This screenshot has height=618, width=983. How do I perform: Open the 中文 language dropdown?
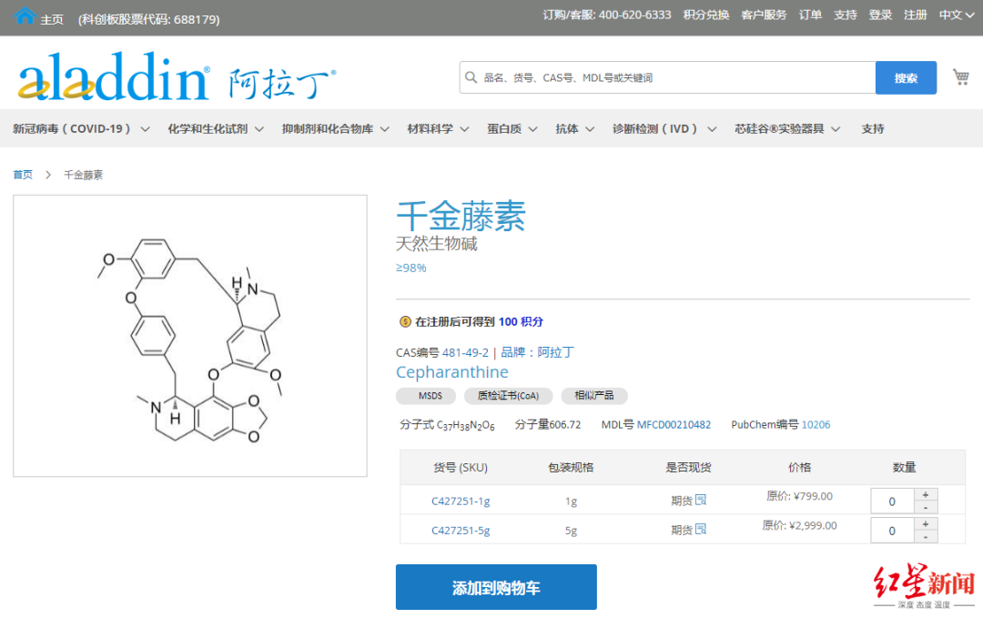(956, 15)
